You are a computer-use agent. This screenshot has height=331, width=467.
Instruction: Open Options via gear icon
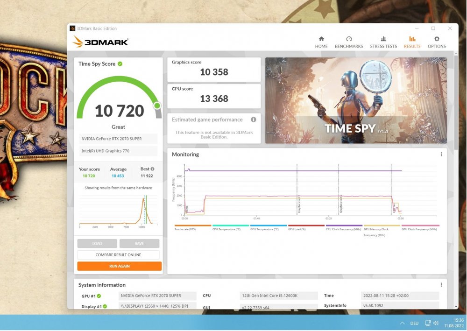(437, 39)
